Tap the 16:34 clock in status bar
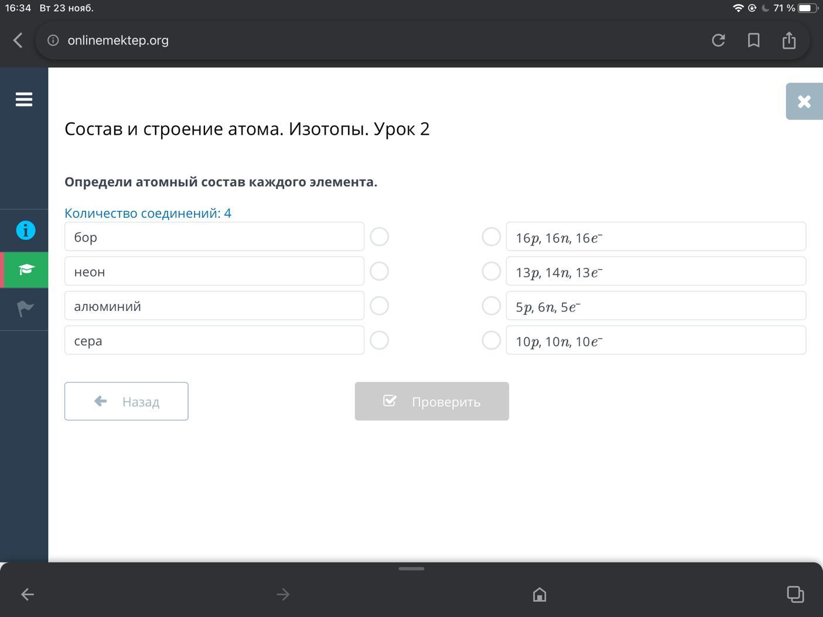823x617 pixels. coord(18,8)
